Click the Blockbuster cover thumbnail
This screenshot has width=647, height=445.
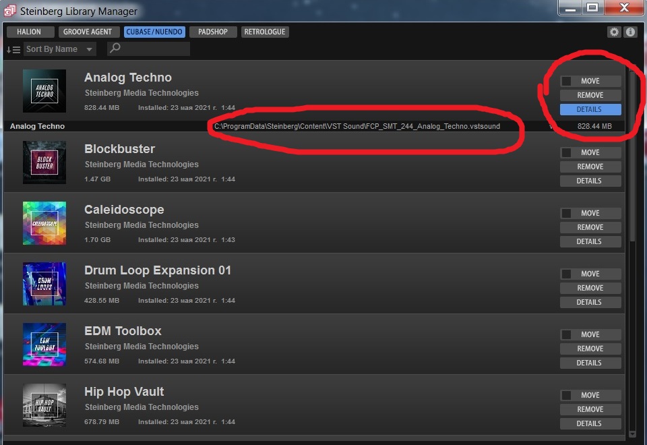(44, 162)
